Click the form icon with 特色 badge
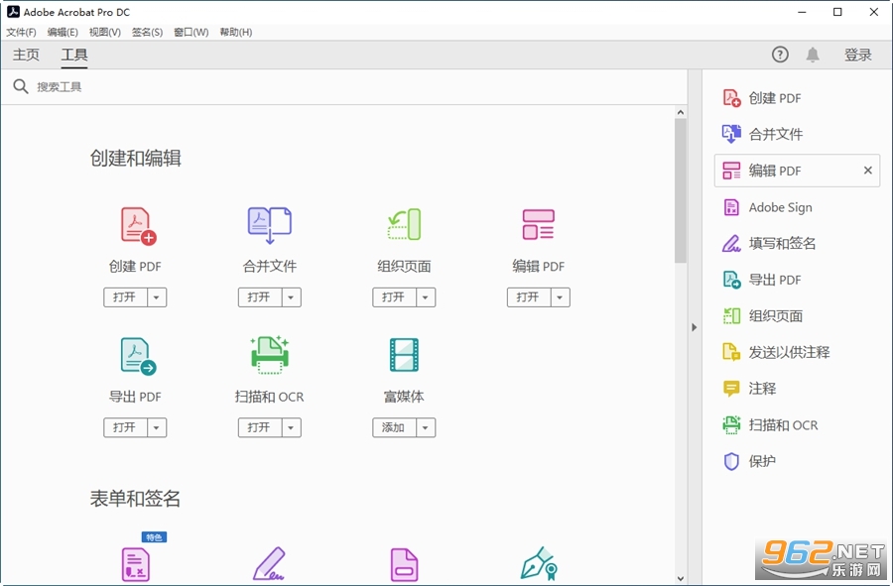893x586 pixels. [x=136, y=564]
